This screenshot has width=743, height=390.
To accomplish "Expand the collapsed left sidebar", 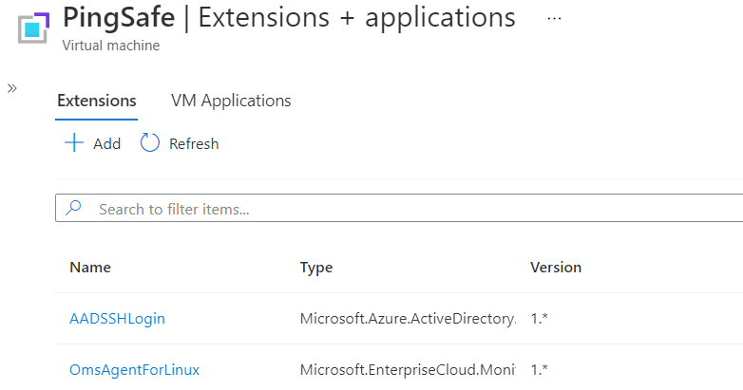I will click(x=12, y=87).
